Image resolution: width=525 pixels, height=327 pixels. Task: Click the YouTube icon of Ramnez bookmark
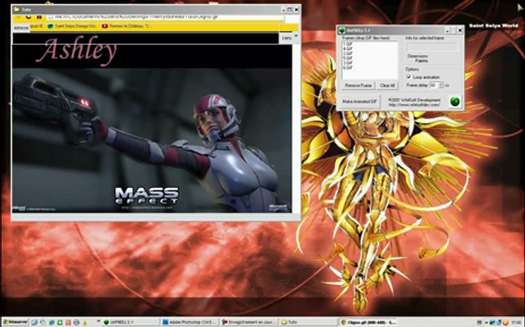[x=105, y=26]
